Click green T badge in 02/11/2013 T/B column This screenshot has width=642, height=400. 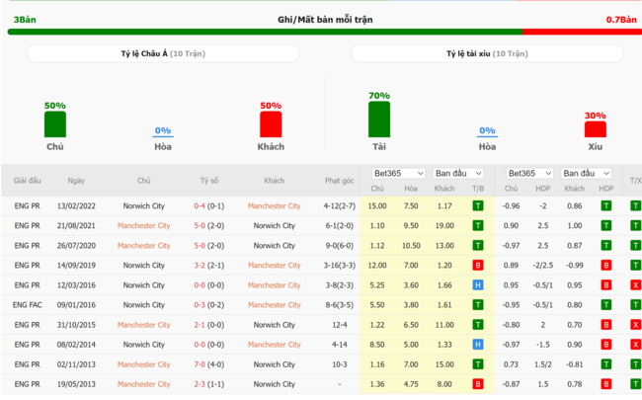478,364
